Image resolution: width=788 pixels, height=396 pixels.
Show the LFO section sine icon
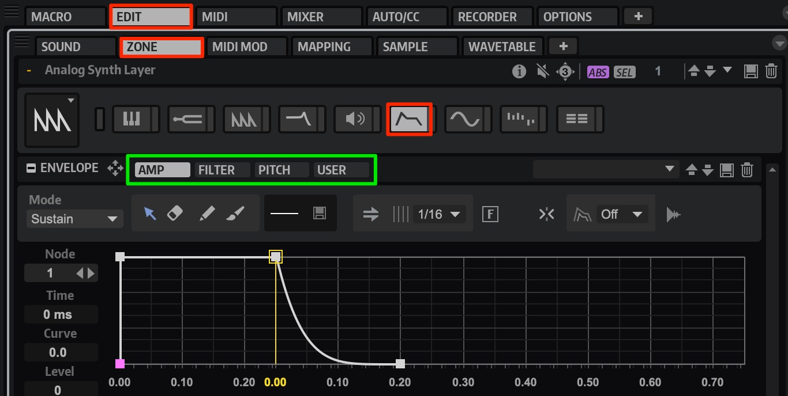pyautogui.click(x=465, y=119)
